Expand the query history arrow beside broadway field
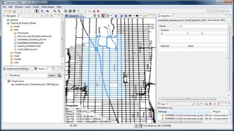This screenshot has width=234, height=131. [6, 75]
